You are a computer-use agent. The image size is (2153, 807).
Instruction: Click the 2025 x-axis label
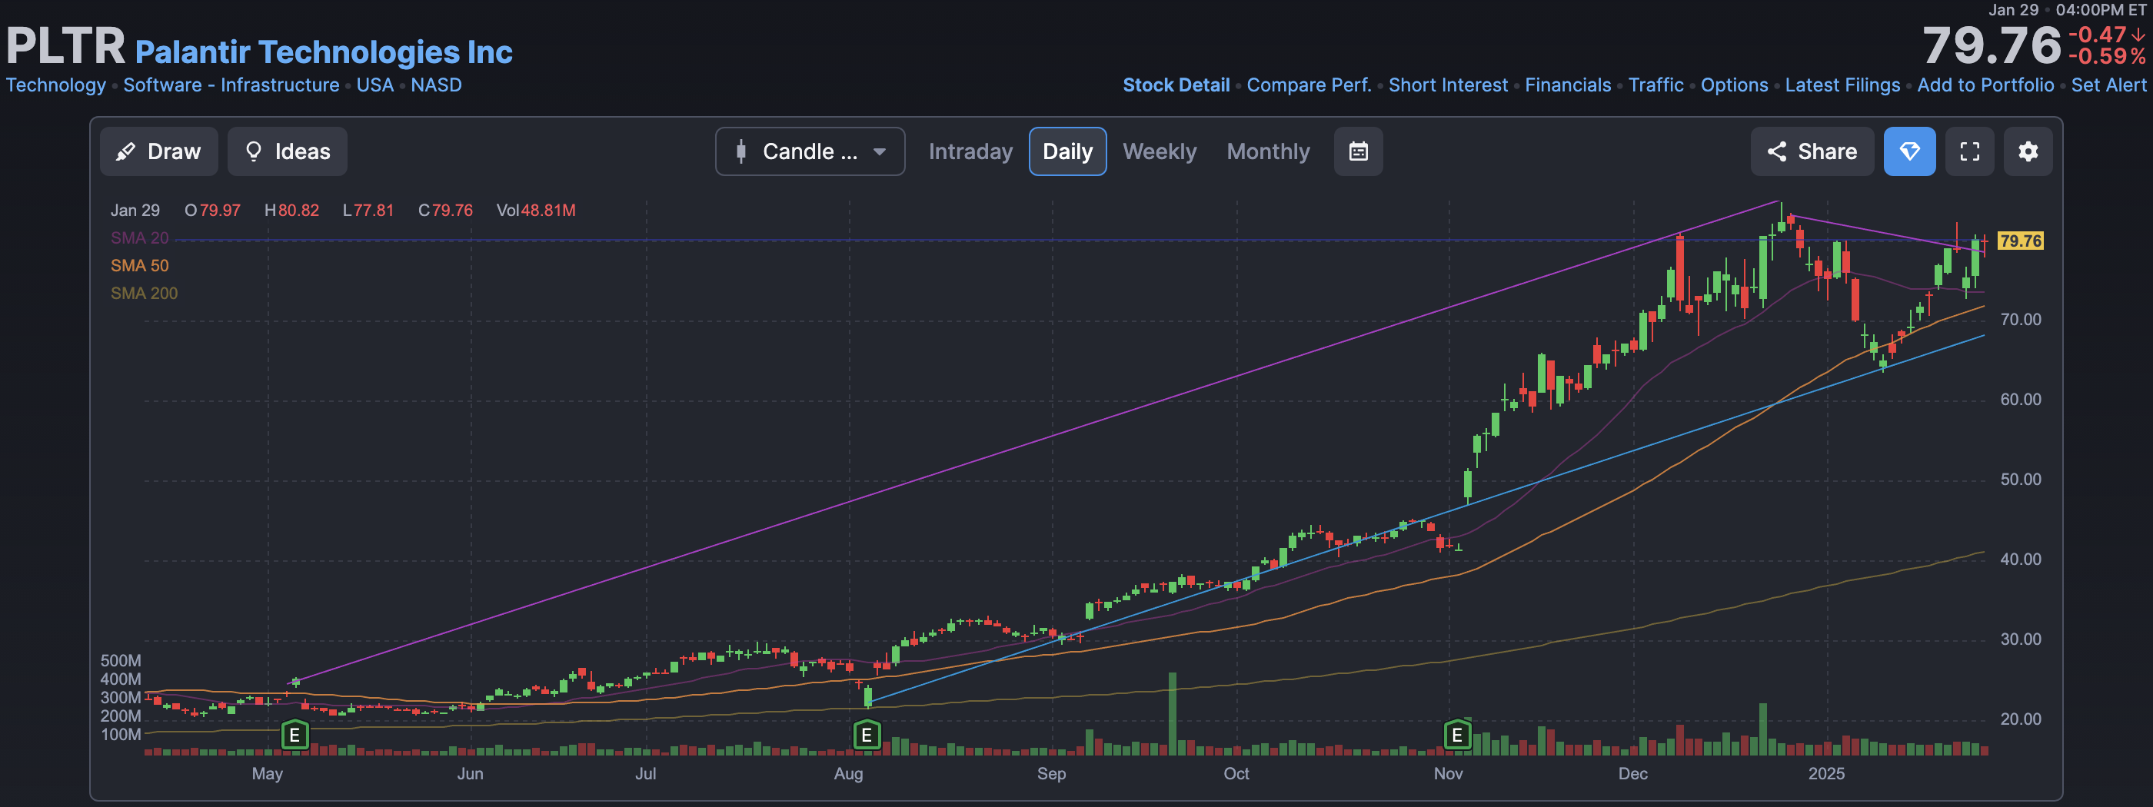click(x=1826, y=774)
